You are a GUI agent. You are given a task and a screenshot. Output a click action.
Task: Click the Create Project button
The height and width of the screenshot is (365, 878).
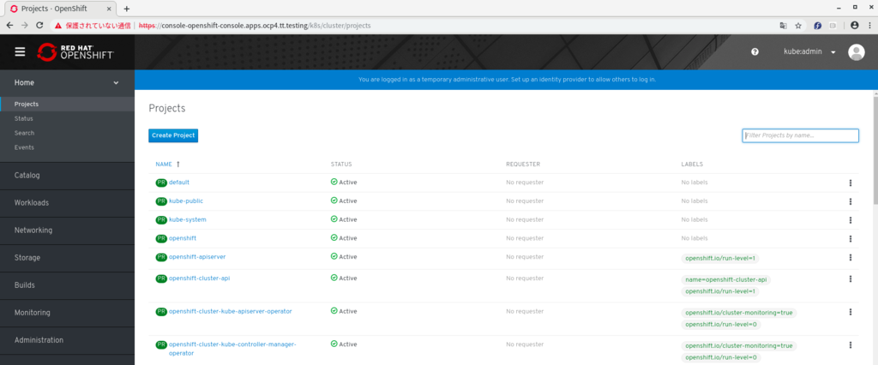click(x=173, y=135)
